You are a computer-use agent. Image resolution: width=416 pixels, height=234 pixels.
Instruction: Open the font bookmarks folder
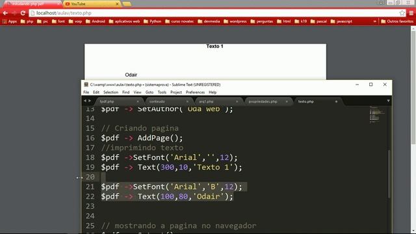[58, 21]
